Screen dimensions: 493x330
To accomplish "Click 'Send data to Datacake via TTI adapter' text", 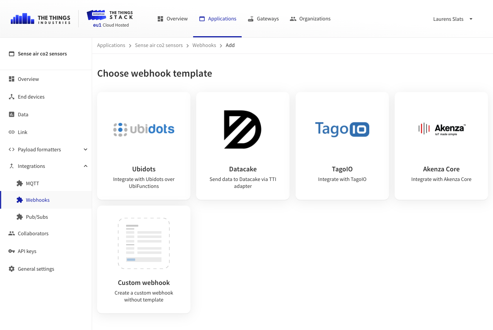I will 243,183.
